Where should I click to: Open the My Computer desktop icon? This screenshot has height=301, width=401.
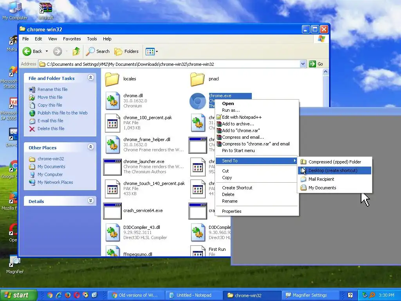coord(15,11)
